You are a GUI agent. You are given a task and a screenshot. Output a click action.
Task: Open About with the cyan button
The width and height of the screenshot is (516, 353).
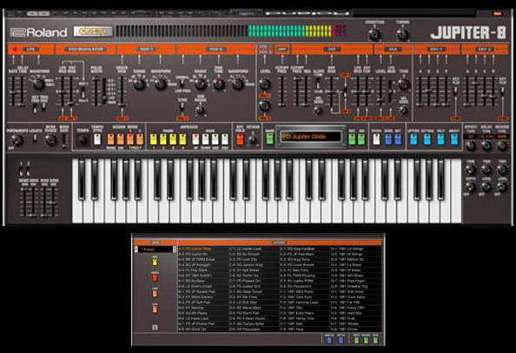pos(454,139)
